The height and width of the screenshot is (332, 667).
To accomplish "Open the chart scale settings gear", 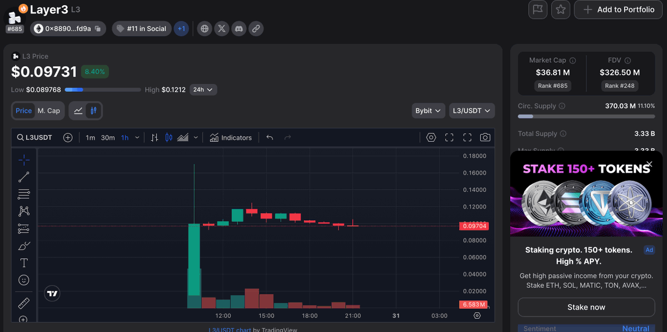I will click(x=477, y=315).
